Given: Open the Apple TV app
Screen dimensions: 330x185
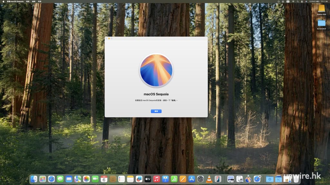Looking at the screenshot, I should click(148, 179).
